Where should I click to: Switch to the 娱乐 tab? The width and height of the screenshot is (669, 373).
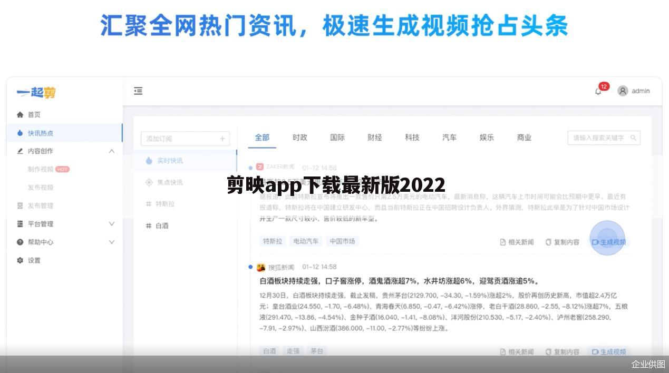click(487, 138)
